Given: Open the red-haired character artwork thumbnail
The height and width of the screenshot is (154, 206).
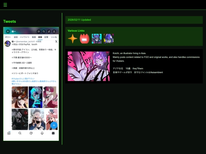Looking at the screenshot, I should click(x=50, y=97).
